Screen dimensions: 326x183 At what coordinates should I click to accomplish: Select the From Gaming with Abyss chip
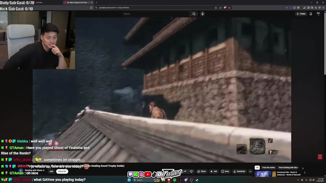pos(289,167)
